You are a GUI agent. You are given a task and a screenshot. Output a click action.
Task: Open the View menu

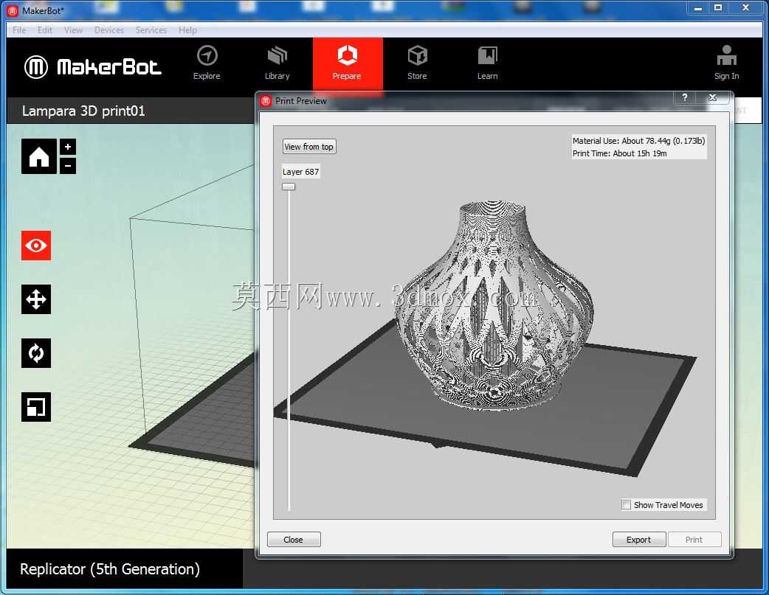tap(73, 30)
